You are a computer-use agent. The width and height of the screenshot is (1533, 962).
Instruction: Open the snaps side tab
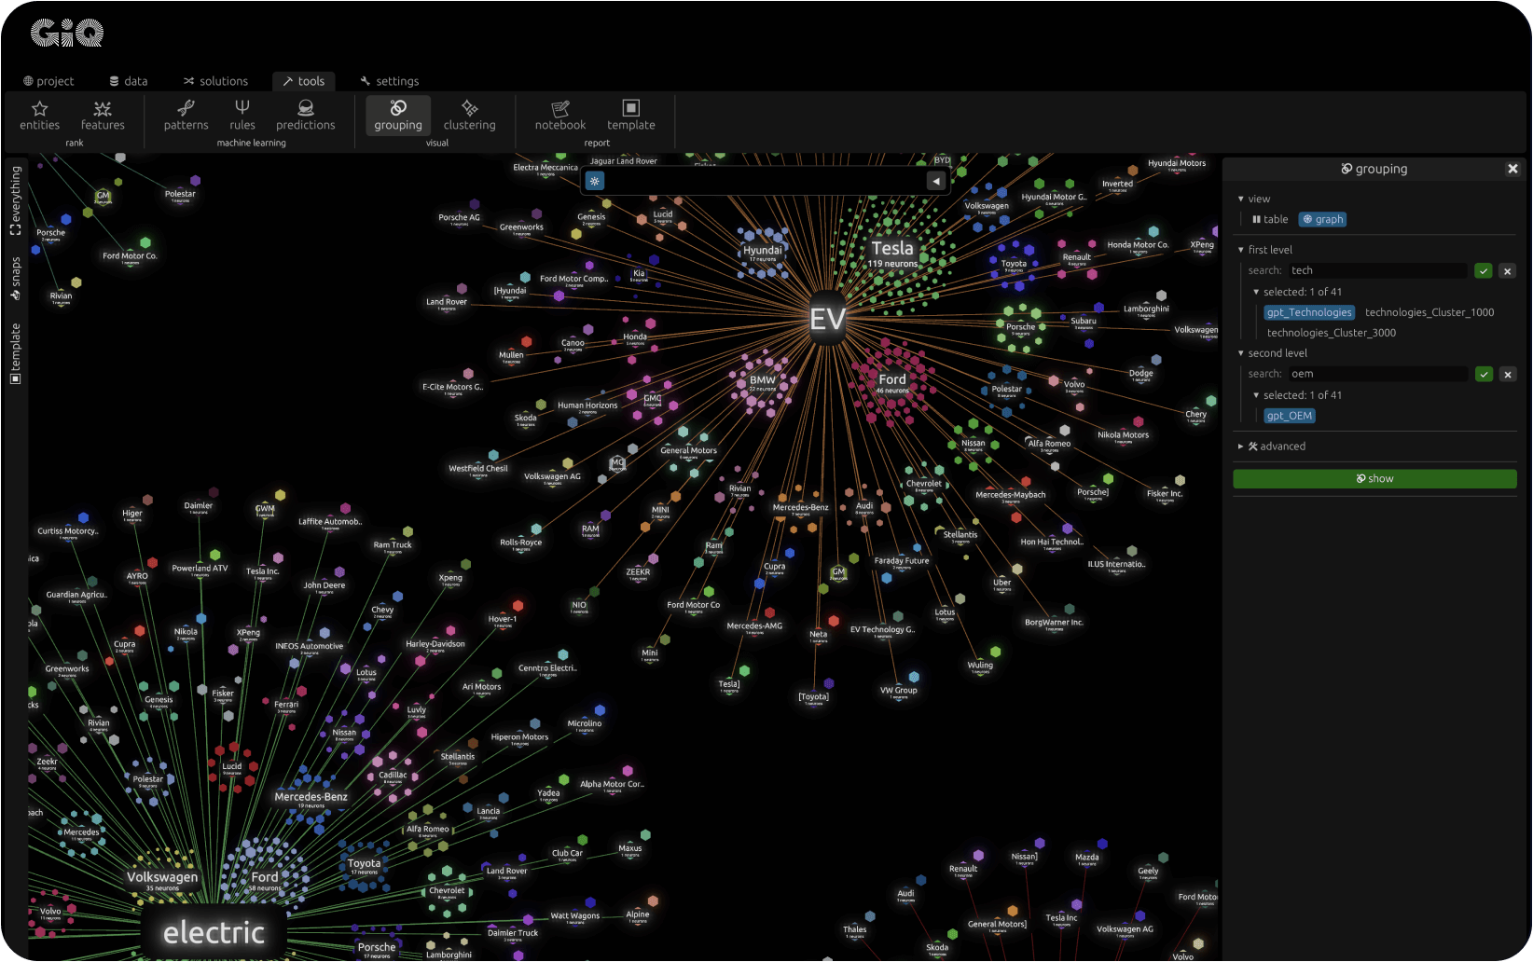pos(16,279)
